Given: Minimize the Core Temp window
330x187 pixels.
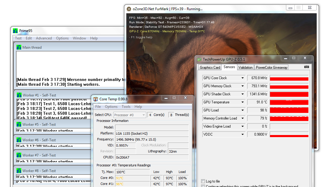Looking at the screenshot, I should point(166,98).
